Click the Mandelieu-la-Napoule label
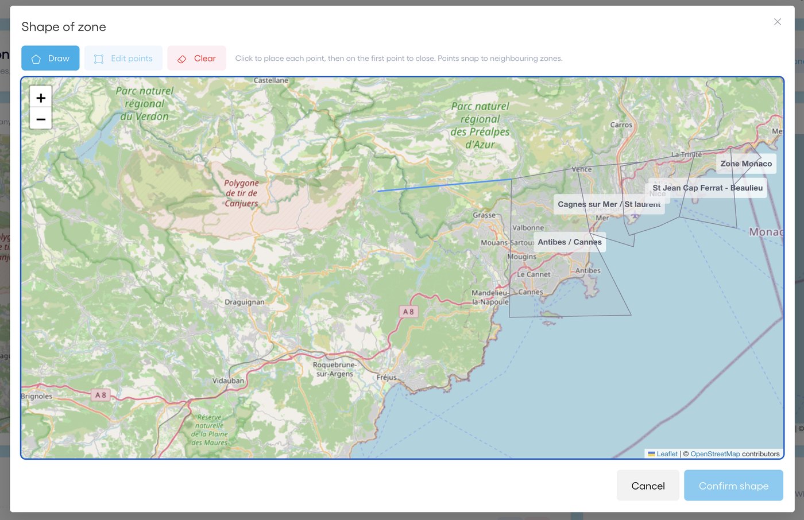The height and width of the screenshot is (520, 804). coord(490,297)
